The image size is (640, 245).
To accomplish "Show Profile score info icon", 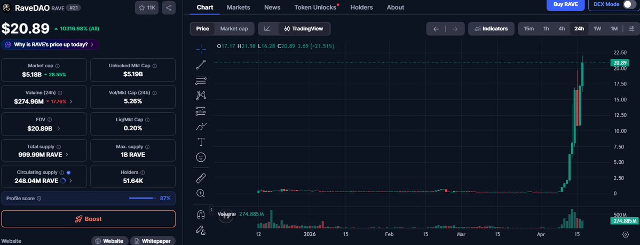I will tap(39, 199).
